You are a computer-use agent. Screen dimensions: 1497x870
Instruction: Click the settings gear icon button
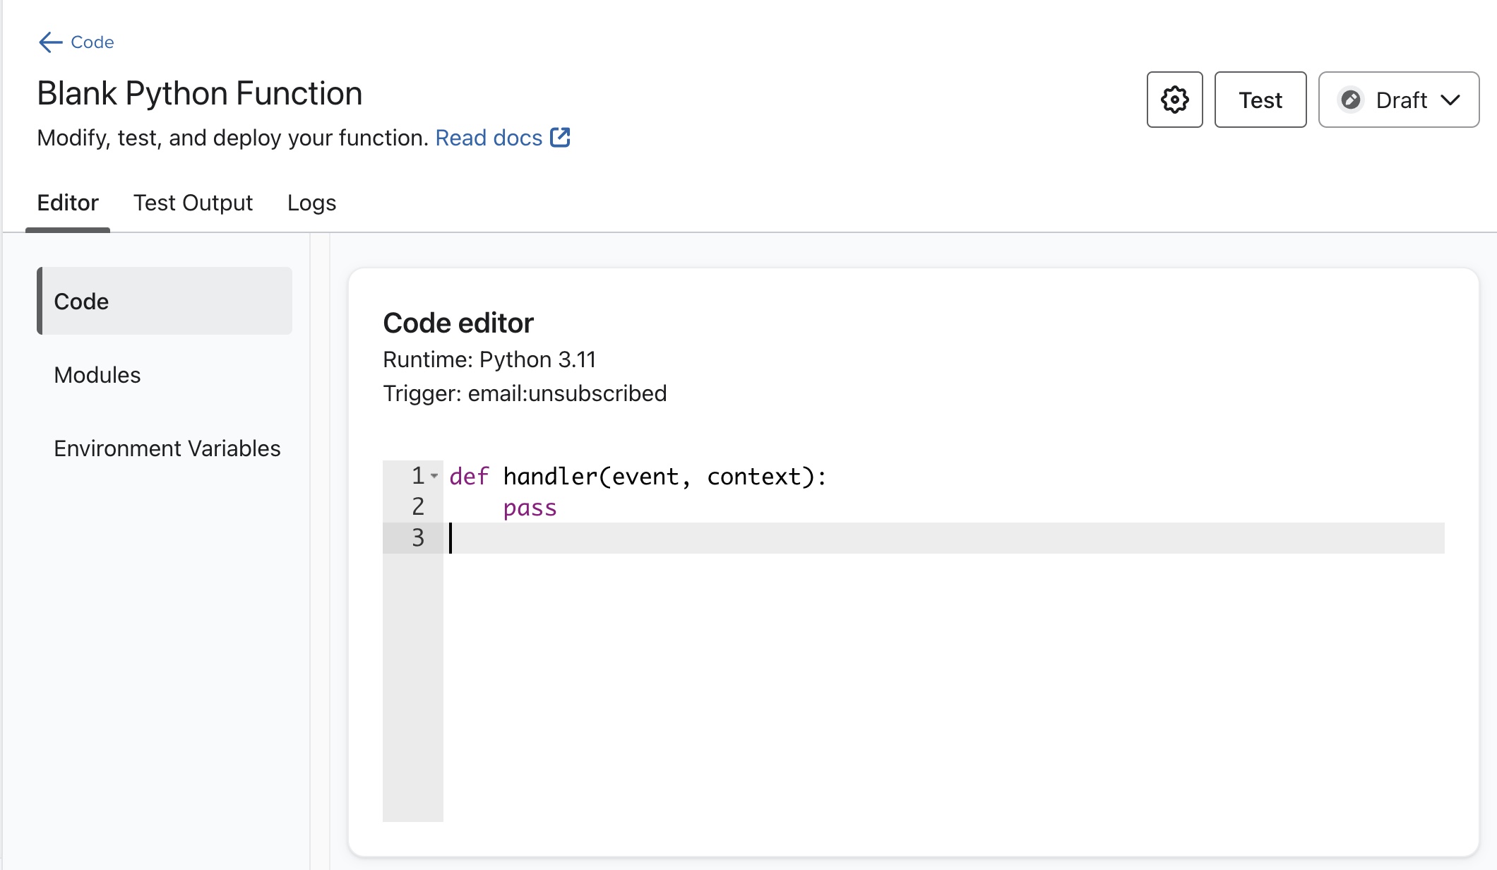[1174, 100]
